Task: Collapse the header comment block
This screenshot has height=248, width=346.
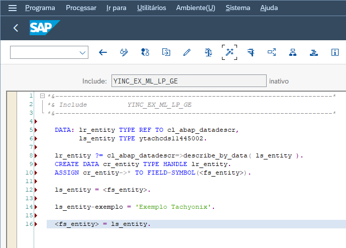Action: pyautogui.click(x=42, y=96)
